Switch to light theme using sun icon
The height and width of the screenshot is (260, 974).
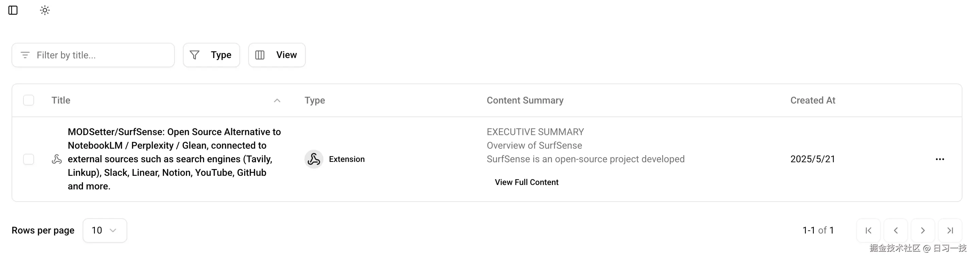tap(45, 10)
